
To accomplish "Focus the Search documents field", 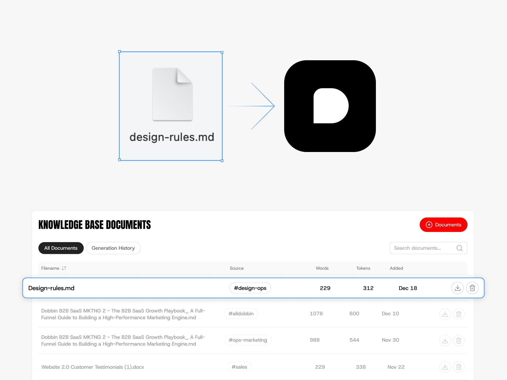I will [x=429, y=248].
